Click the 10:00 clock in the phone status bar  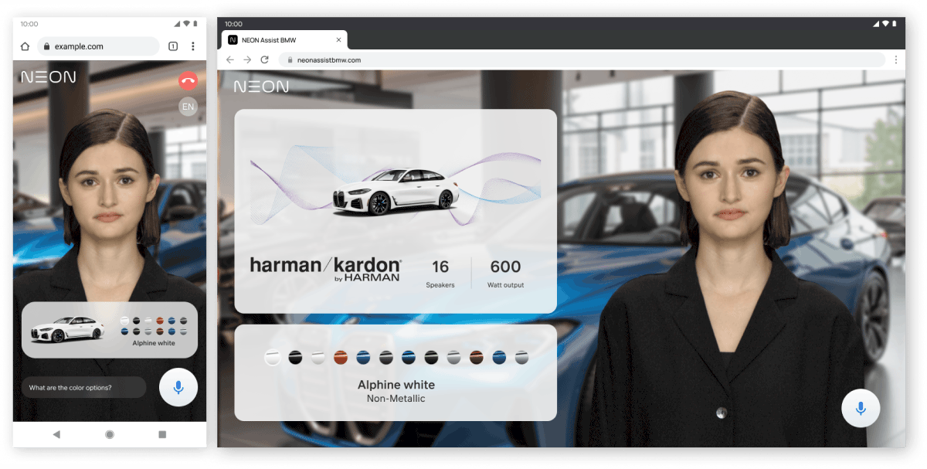[x=29, y=24]
